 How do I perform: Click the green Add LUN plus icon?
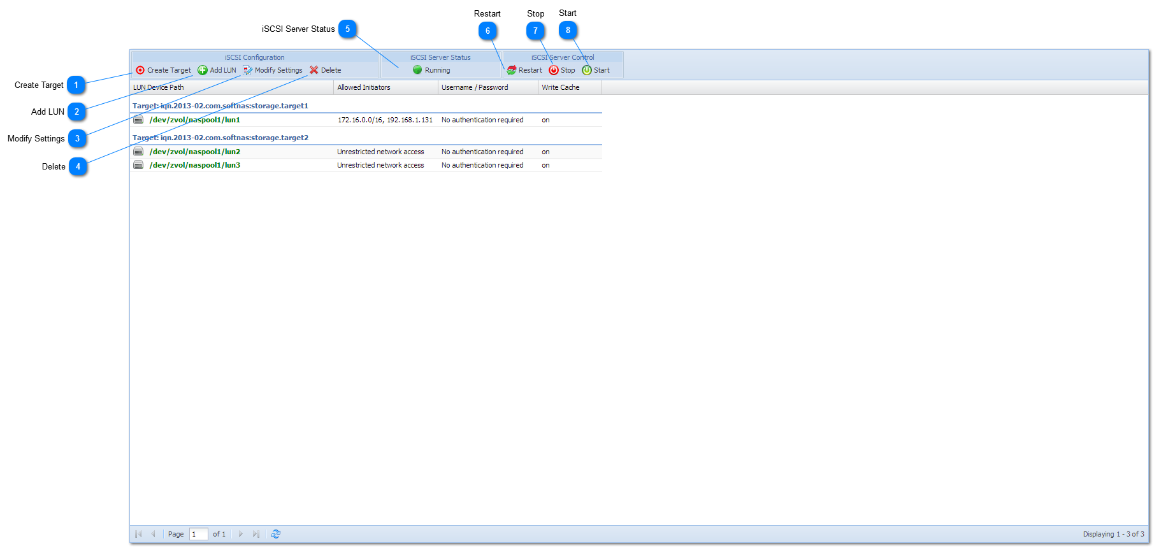pos(203,70)
